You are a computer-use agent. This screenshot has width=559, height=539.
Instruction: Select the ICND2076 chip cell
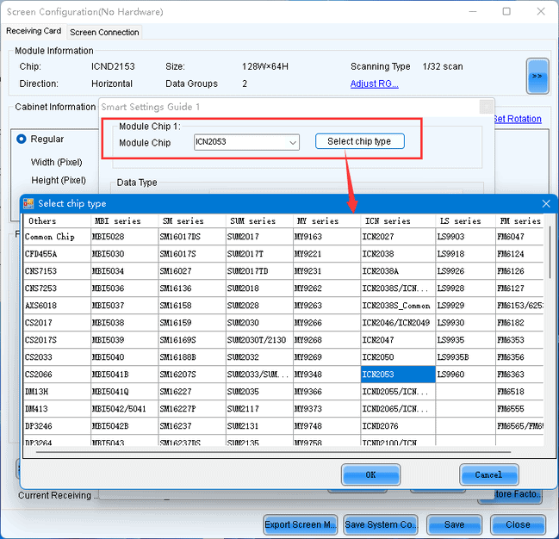pos(398,426)
